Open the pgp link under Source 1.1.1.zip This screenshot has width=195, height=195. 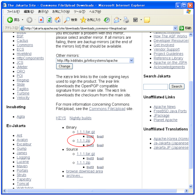100,167
